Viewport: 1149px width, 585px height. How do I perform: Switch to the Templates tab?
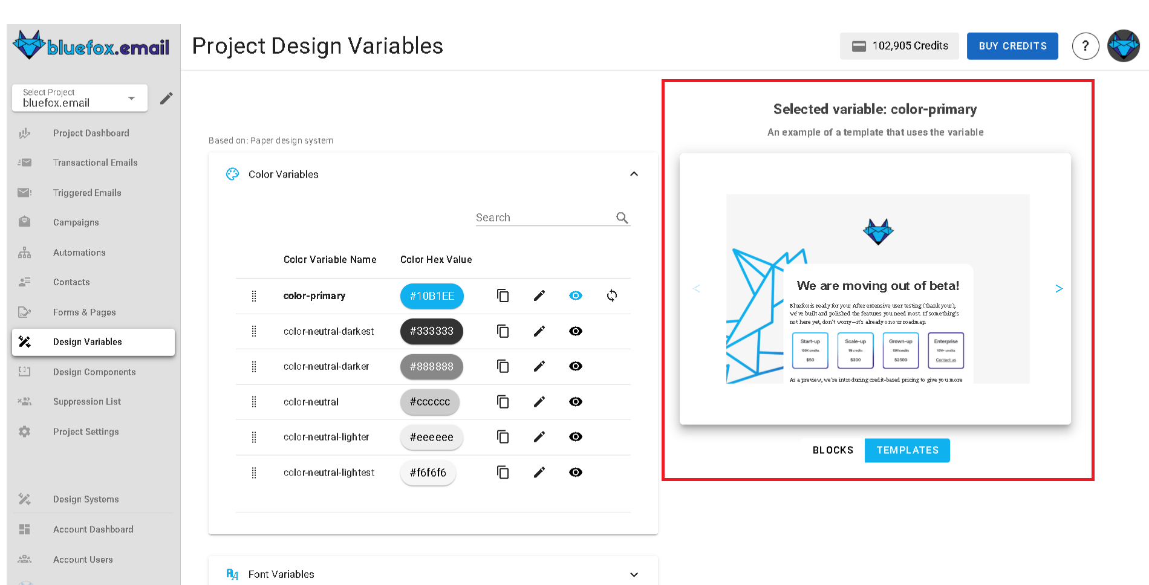click(x=907, y=450)
